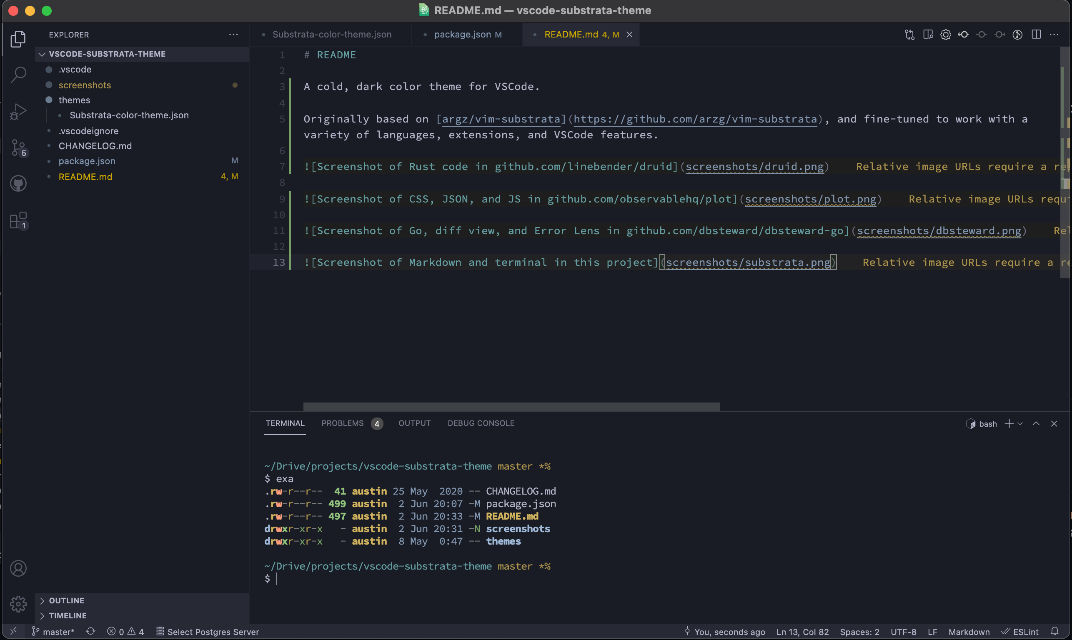Switch to the PROBLEMS tab
The width and height of the screenshot is (1072, 640).
pyautogui.click(x=343, y=423)
